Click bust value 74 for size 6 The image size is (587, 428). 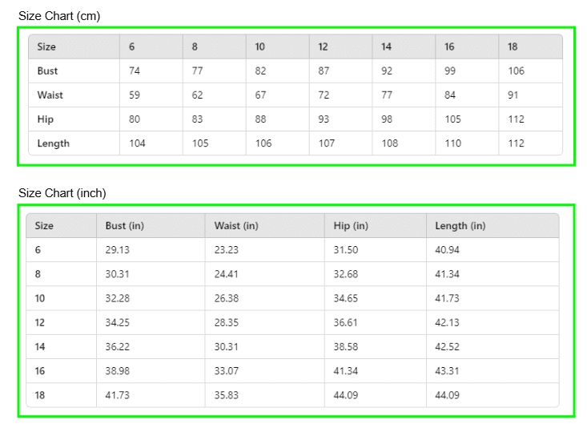pos(135,71)
